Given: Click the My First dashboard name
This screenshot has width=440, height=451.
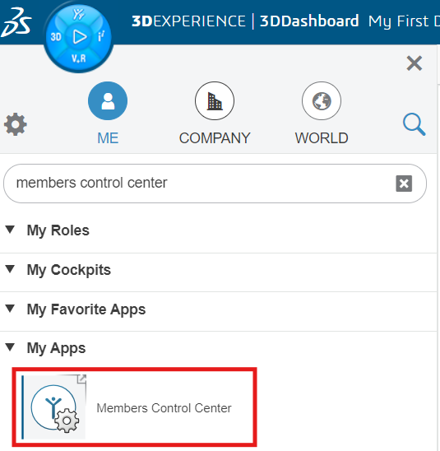Looking at the screenshot, I should pos(404,21).
